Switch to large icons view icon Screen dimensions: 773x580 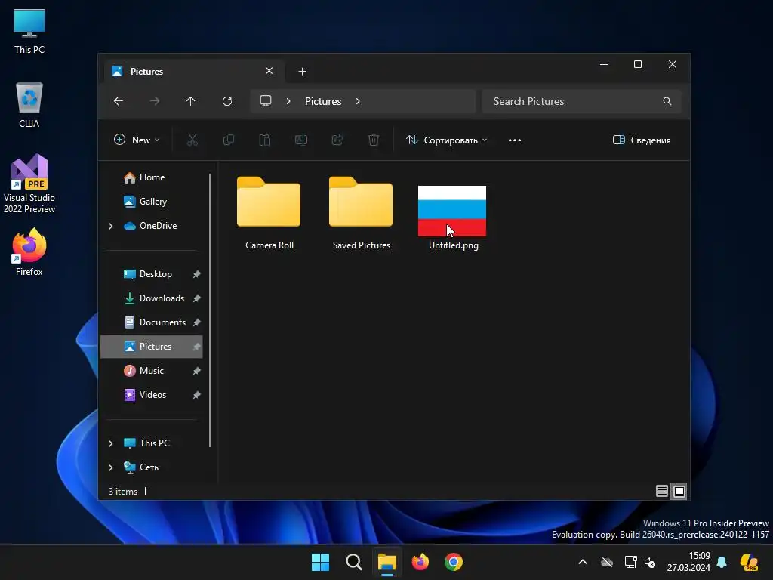click(x=679, y=491)
